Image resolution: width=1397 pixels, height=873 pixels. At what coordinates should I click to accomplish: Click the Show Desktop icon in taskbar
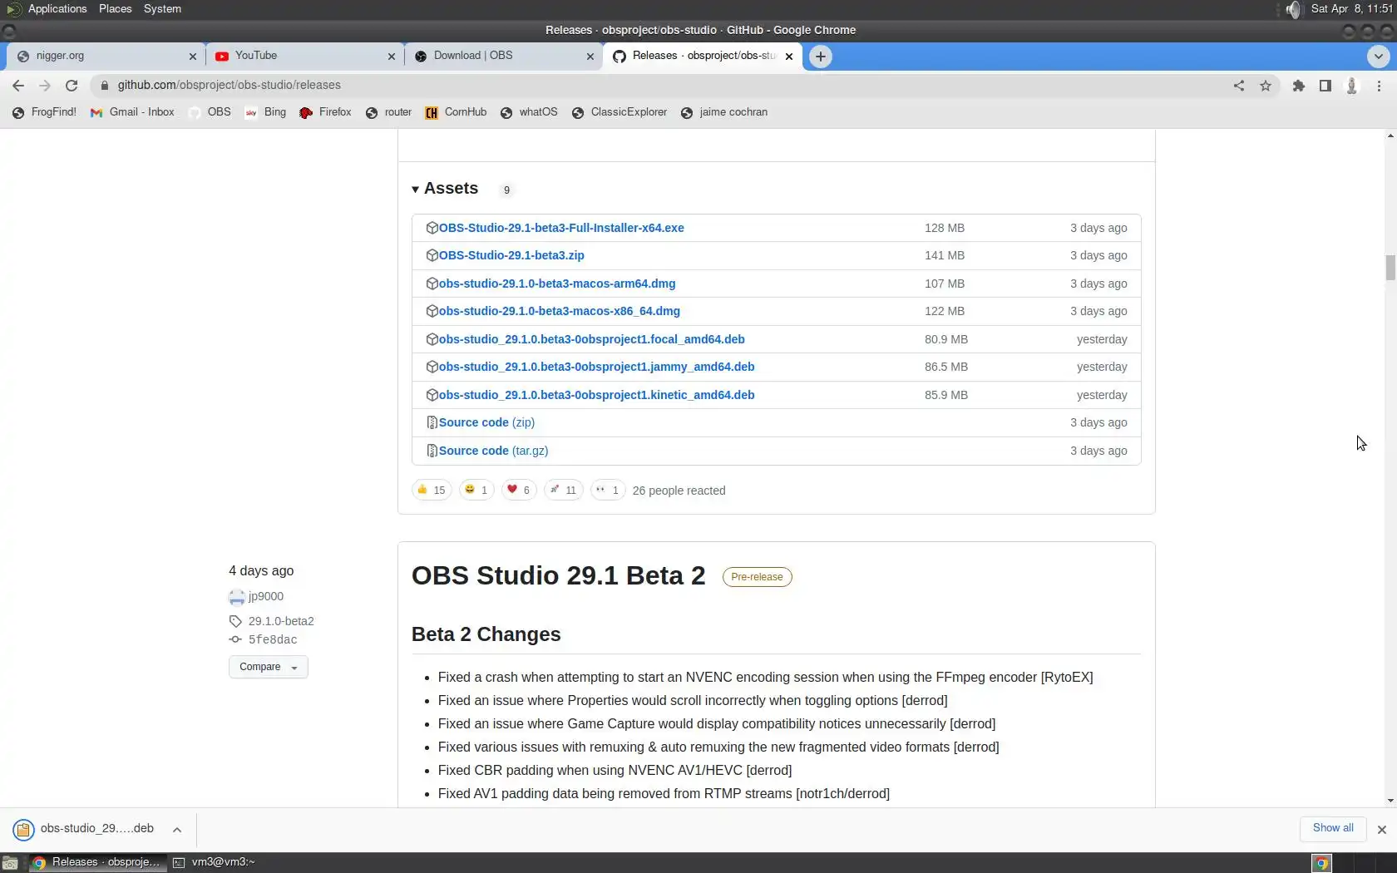[10, 863]
